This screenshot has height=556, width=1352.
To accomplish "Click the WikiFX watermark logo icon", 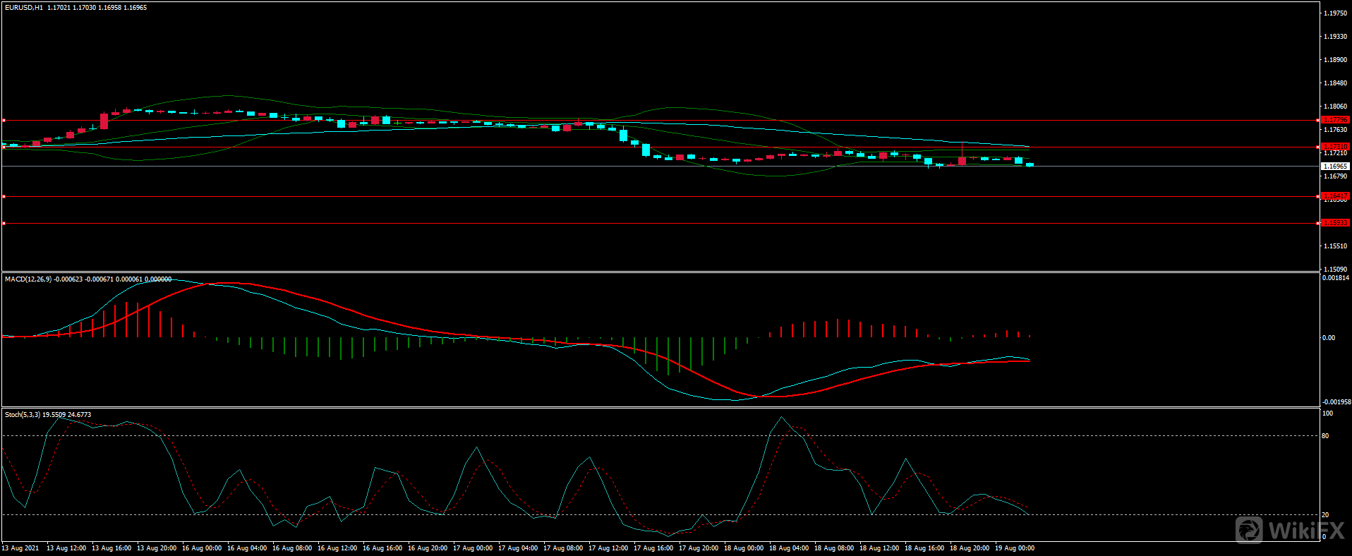I will coord(1249,530).
